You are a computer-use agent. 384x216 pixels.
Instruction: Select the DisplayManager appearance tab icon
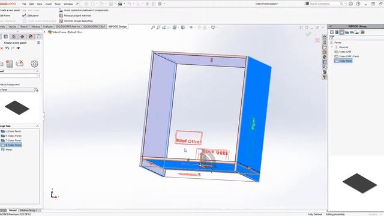click(31, 37)
